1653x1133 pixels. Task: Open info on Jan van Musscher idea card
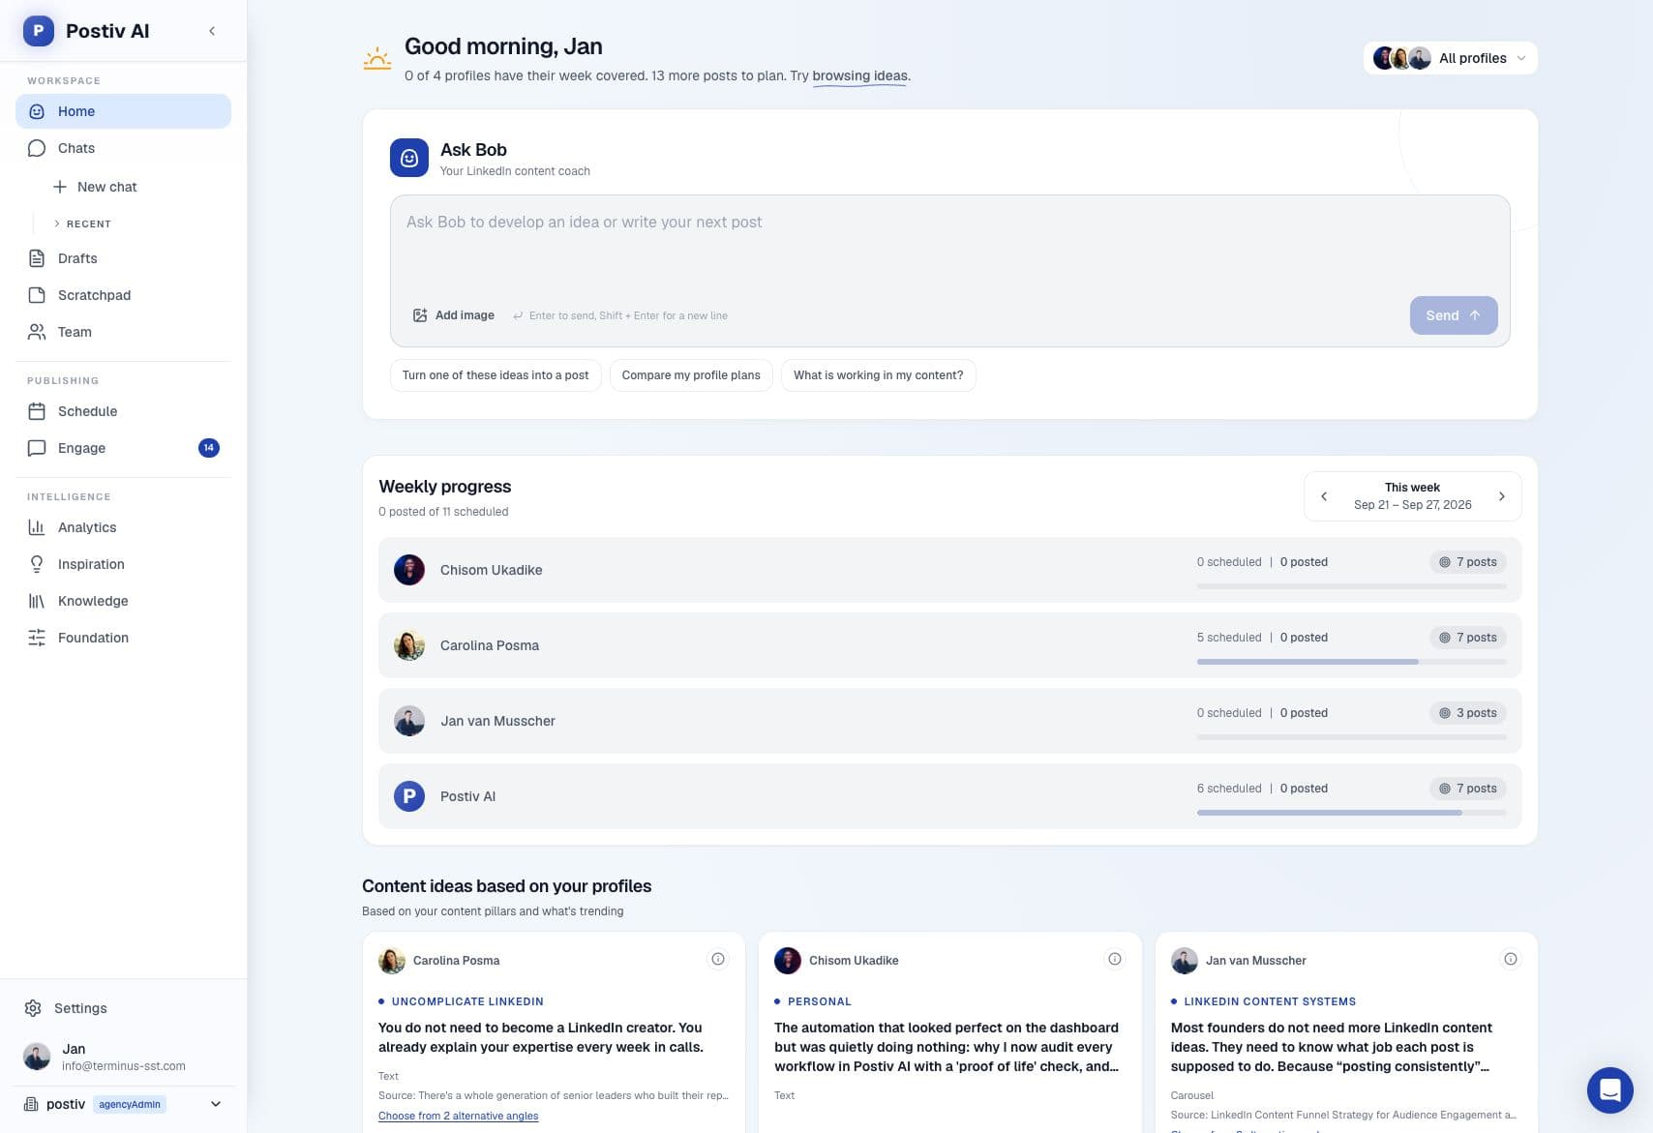[1511, 959]
